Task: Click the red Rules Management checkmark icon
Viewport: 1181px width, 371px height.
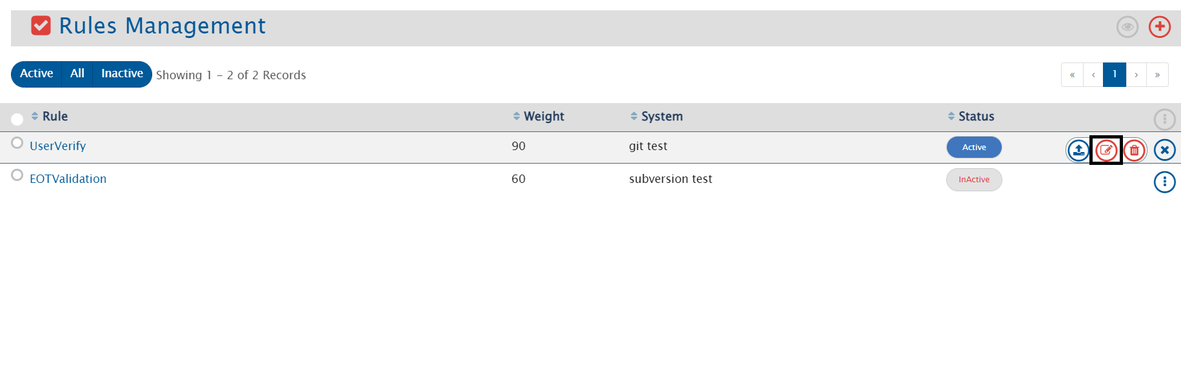Action: click(x=41, y=26)
